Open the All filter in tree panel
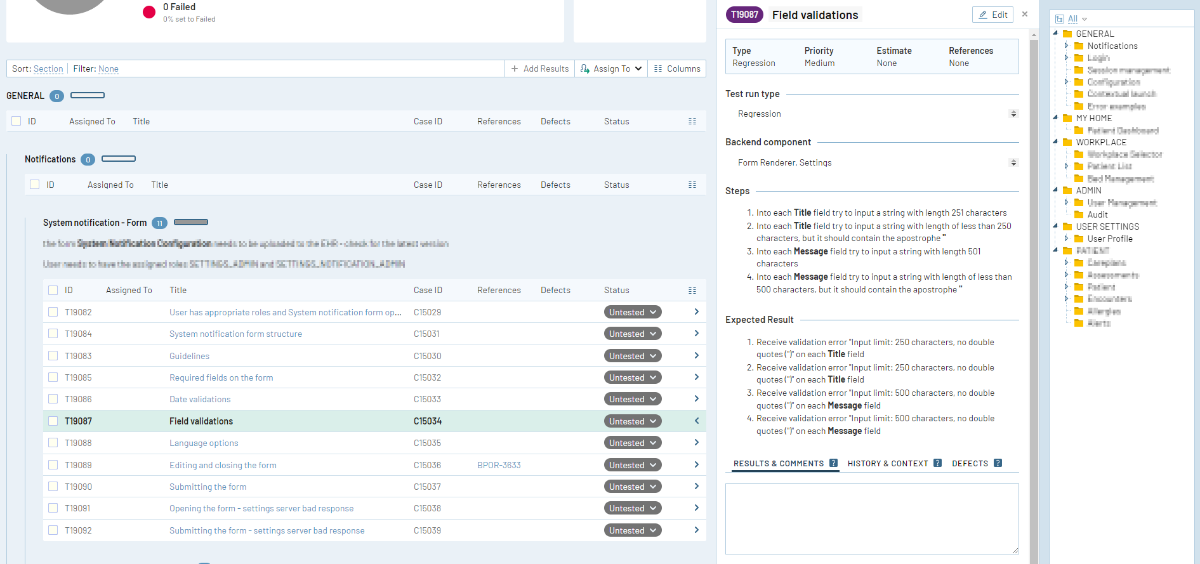 1071,19
